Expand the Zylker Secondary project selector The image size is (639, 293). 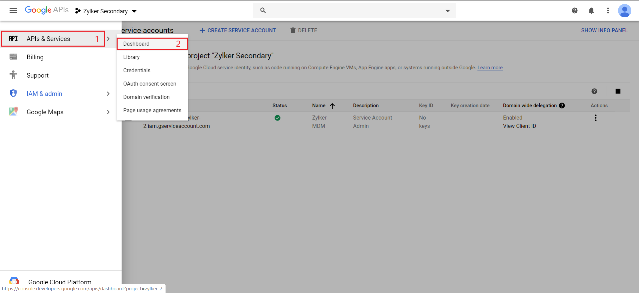click(134, 11)
